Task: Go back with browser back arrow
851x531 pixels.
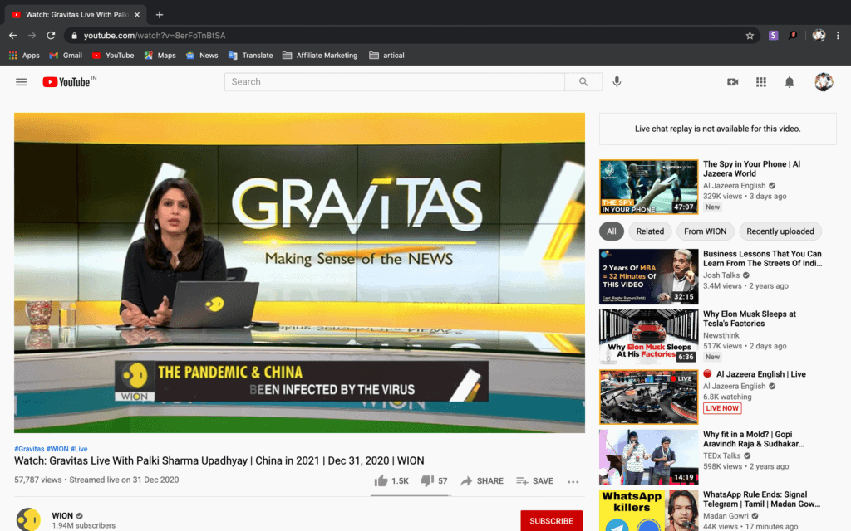Action: point(13,35)
